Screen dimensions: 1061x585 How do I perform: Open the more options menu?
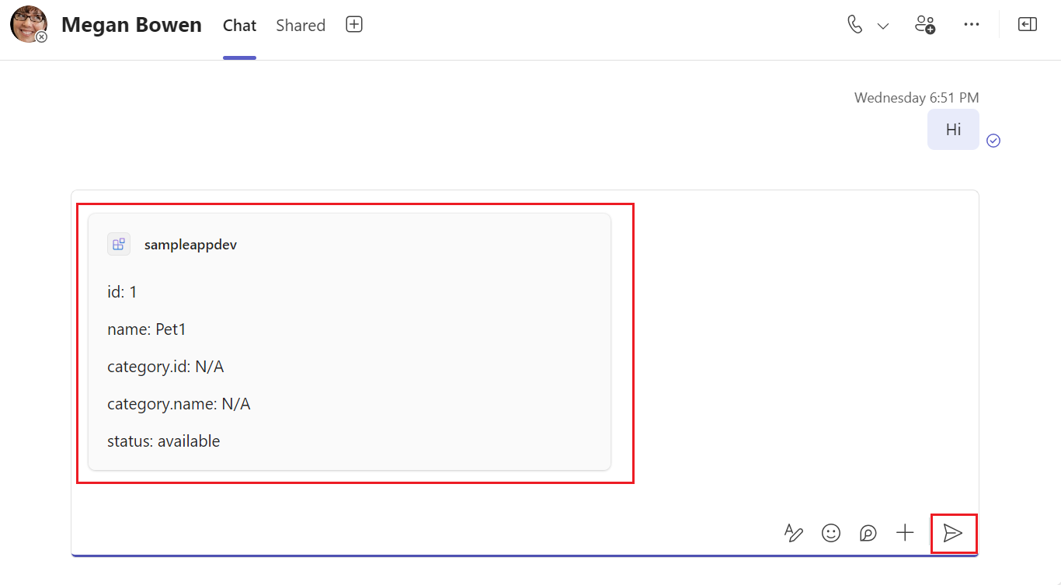pyautogui.click(x=972, y=24)
